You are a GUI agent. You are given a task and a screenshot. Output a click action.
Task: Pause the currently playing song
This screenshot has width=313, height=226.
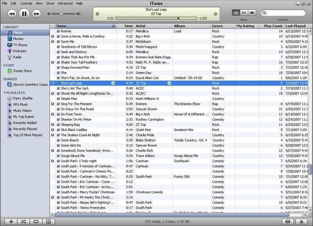(24, 14)
